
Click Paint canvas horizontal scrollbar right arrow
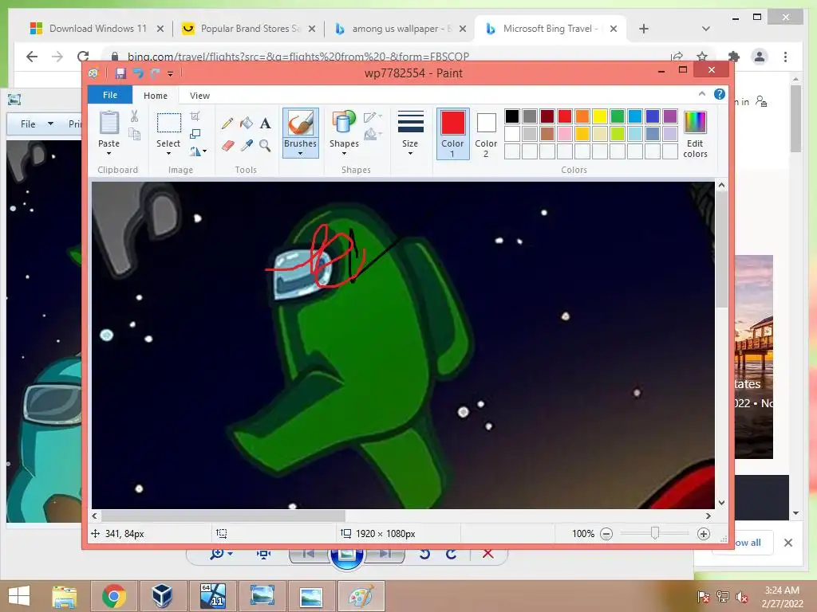pyautogui.click(x=708, y=516)
